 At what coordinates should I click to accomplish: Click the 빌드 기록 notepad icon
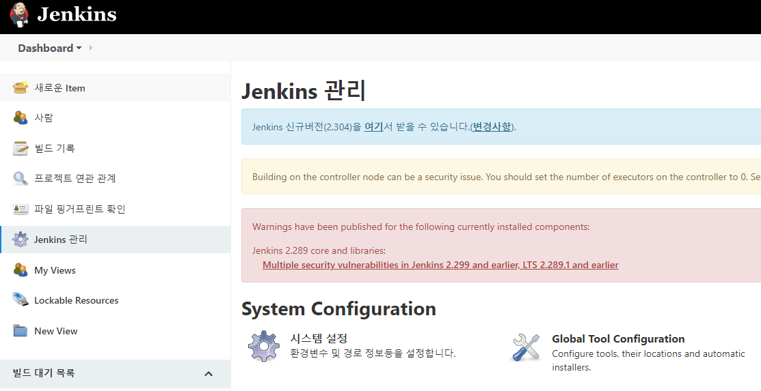click(x=21, y=148)
